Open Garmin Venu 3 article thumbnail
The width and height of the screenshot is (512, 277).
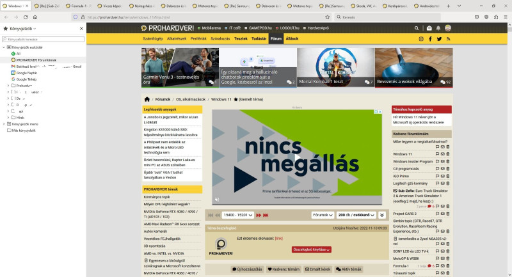pos(180,68)
